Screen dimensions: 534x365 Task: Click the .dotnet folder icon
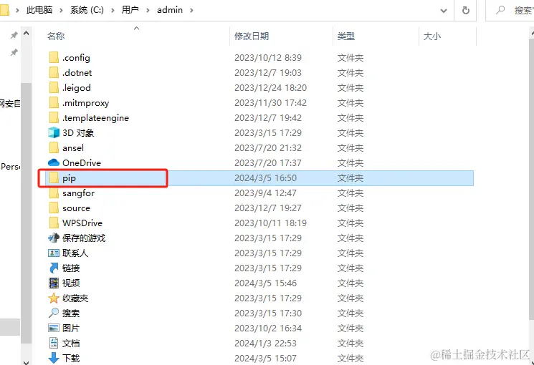click(x=54, y=72)
